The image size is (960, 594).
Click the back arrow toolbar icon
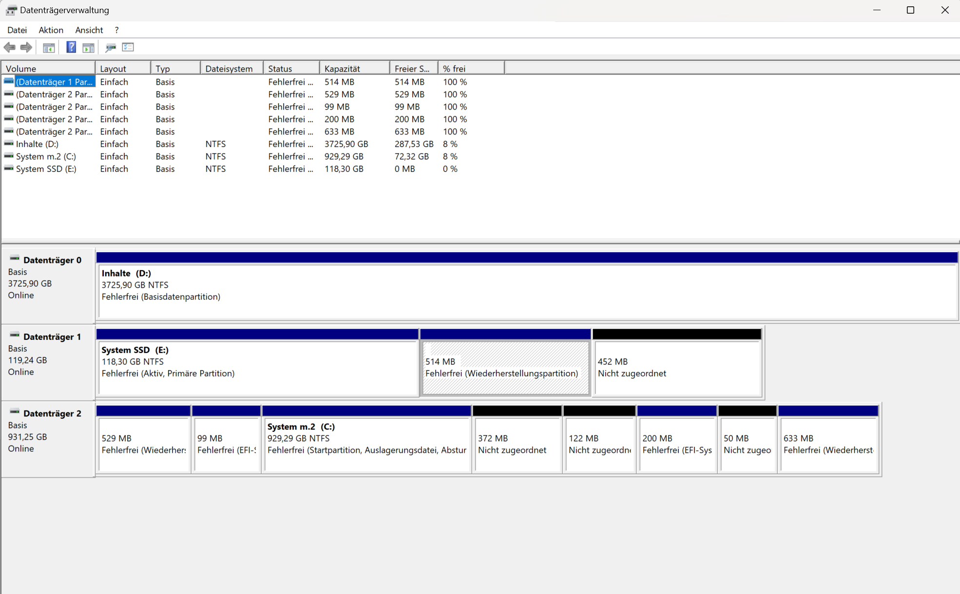point(9,47)
